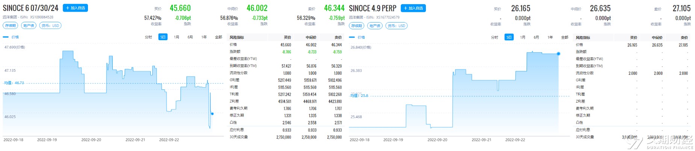Click 加入自选 button beside SINOCE 4.9 PERP
Image resolution: width=695 pixels, height=151 pixels.
413,8
